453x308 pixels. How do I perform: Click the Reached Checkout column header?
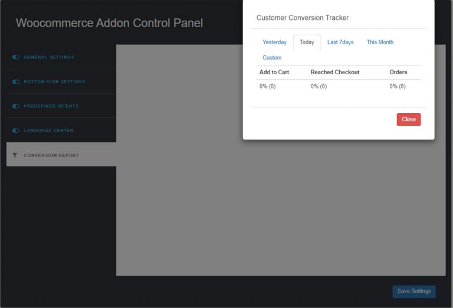tap(335, 72)
